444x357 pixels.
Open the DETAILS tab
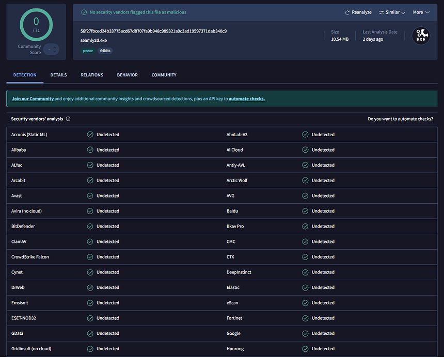[x=59, y=75]
